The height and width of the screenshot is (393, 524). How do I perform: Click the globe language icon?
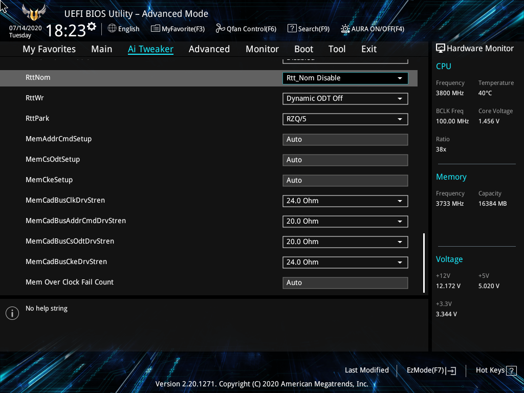112,29
